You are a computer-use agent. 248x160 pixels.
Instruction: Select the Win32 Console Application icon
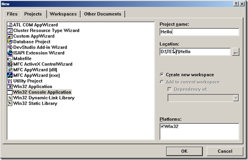[x=10, y=92]
